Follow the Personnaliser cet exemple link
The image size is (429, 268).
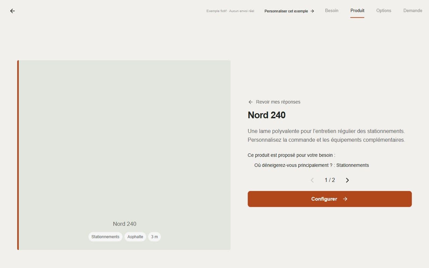[289, 11]
